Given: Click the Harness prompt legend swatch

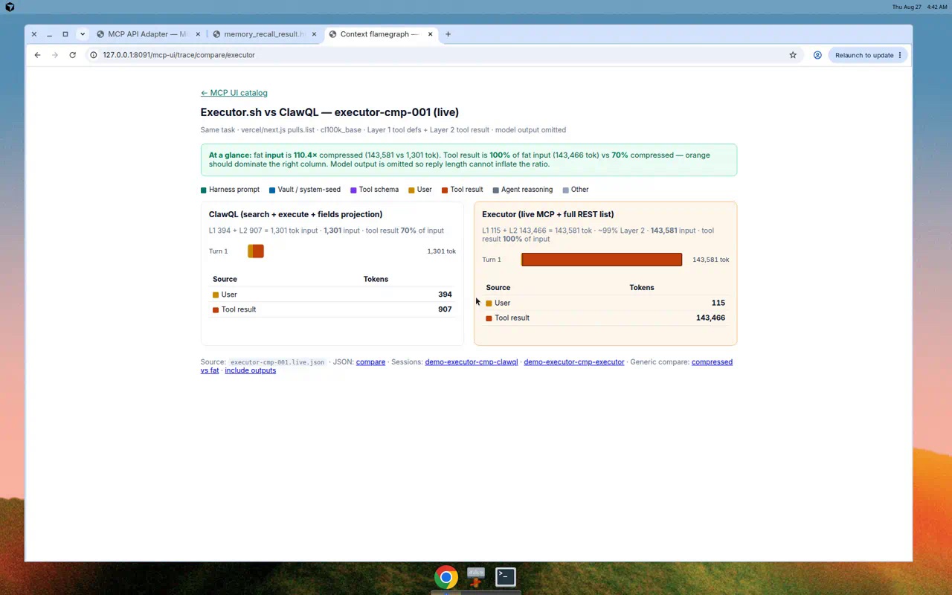Looking at the screenshot, I should (204, 190).
